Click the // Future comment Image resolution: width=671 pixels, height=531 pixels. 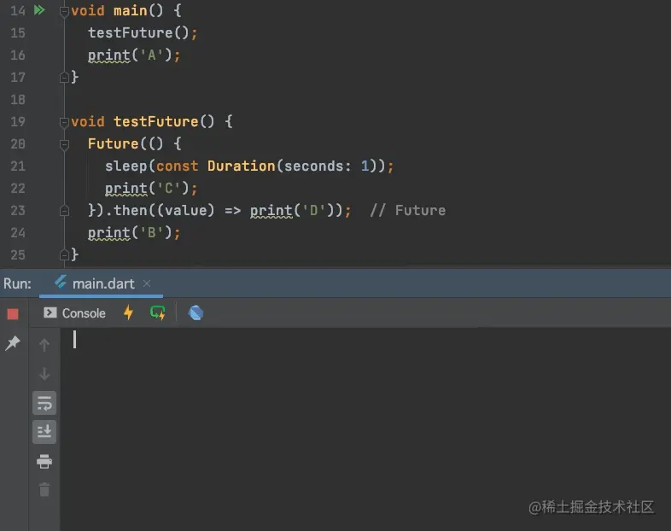(407, 211)
